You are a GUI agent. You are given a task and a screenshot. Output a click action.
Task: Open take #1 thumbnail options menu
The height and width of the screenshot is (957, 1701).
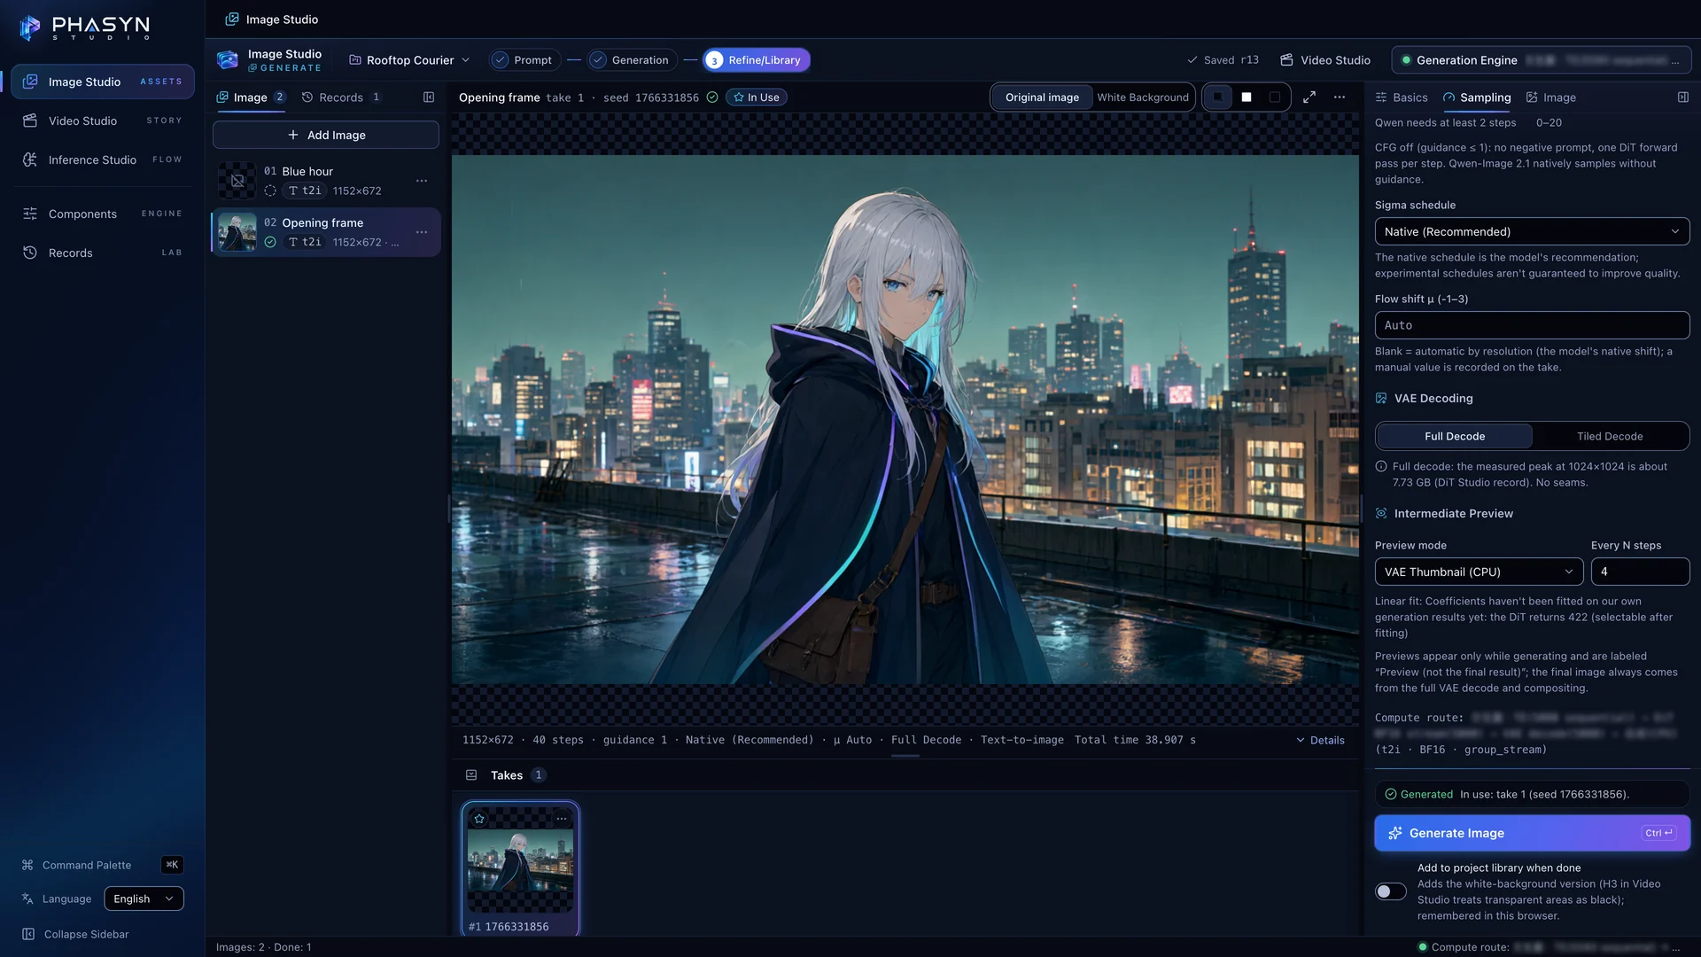point(562,819)
